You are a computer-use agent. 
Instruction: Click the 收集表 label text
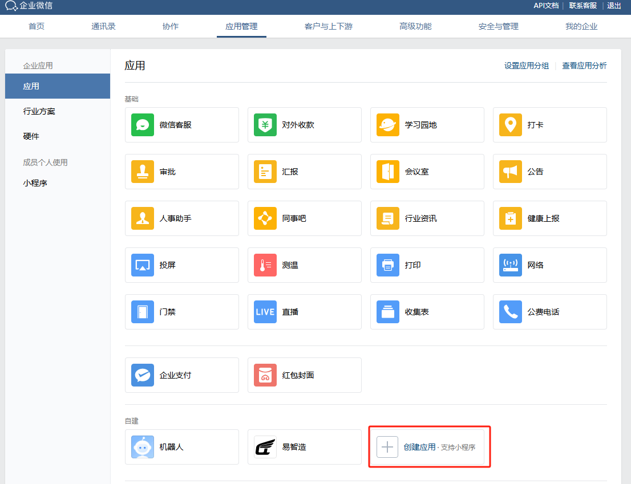click(x=417, y=312)
